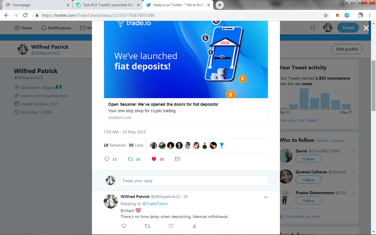Close the tweet overlay with the white X
The width and height of the screenshot is (376, 235).
tap(366, 28)
